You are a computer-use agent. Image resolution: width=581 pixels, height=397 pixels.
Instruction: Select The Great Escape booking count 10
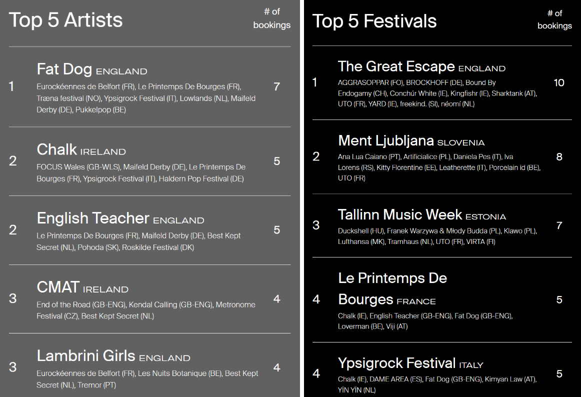[559, 82]
